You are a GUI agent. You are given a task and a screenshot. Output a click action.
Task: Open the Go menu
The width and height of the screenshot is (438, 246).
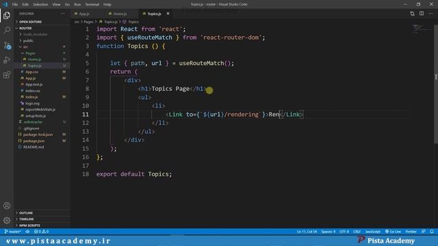[x=67, y=5]
